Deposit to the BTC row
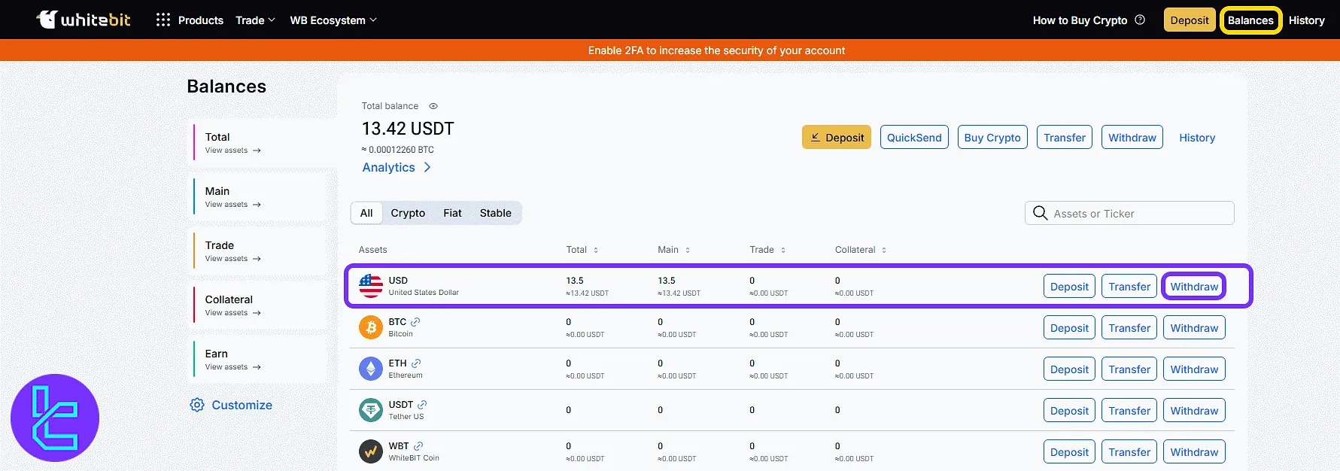This screenshot has width=1340, height=471. [1069, 328]
